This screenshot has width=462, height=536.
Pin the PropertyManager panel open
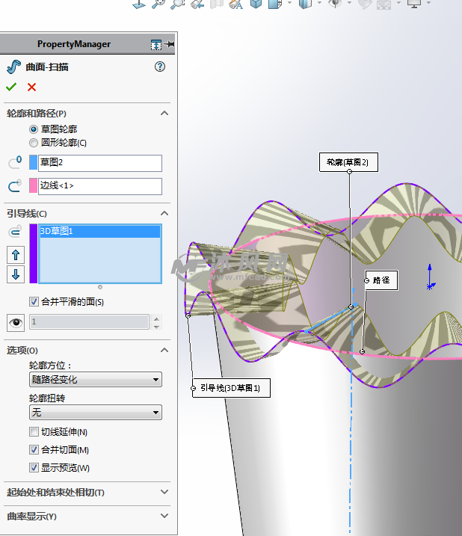coord(170,45)
